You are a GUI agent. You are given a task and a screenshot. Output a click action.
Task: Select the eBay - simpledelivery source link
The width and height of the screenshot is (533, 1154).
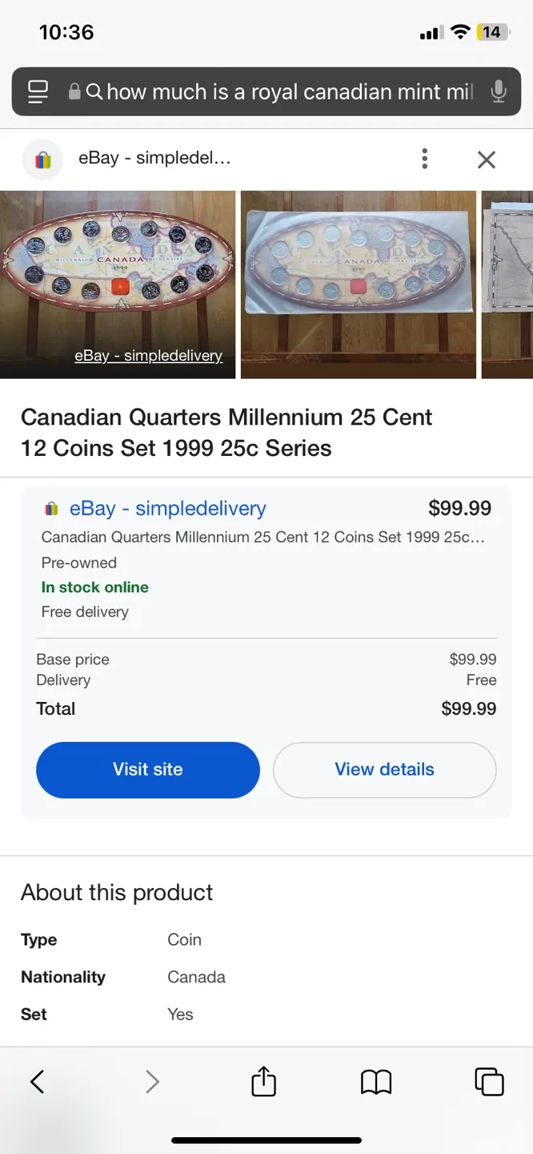point(168,508)
